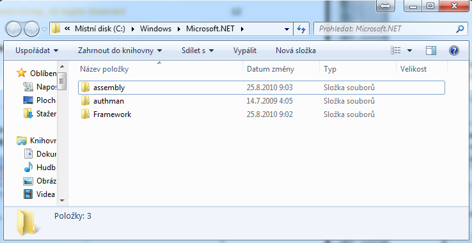This screenshot has height=243, width=472.
Task: Expand the arrow after Místní disk breadcrumb
Action: click(134, 29)
